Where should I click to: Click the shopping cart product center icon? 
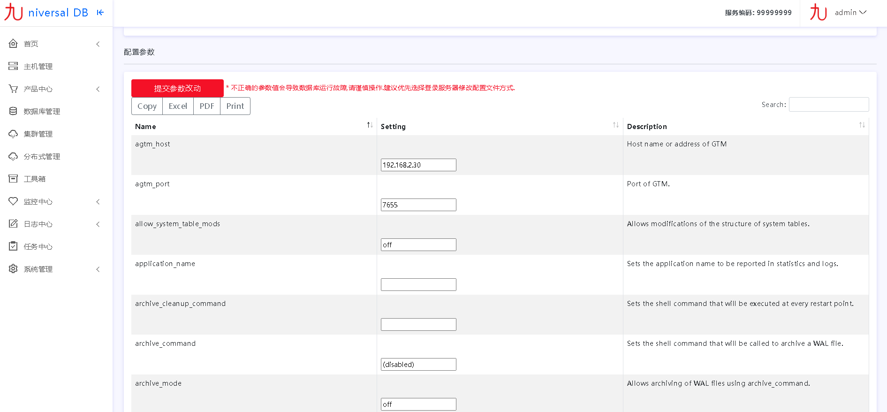point(13,89)
